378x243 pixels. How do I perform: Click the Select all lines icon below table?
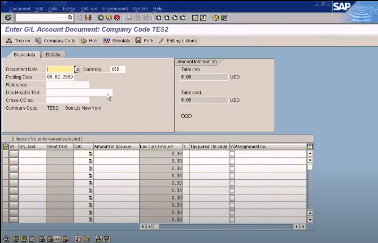coord(16,239)
